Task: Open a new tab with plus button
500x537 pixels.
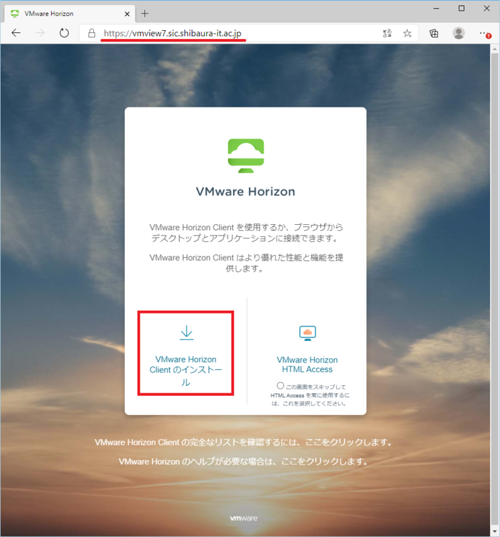Action: [x=144, y=13]
